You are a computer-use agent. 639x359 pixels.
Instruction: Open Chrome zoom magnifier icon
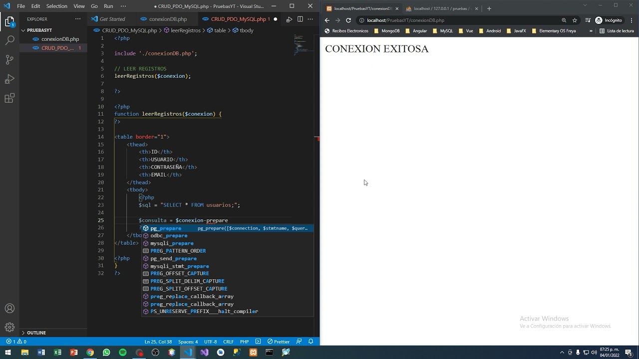(564, 20)
